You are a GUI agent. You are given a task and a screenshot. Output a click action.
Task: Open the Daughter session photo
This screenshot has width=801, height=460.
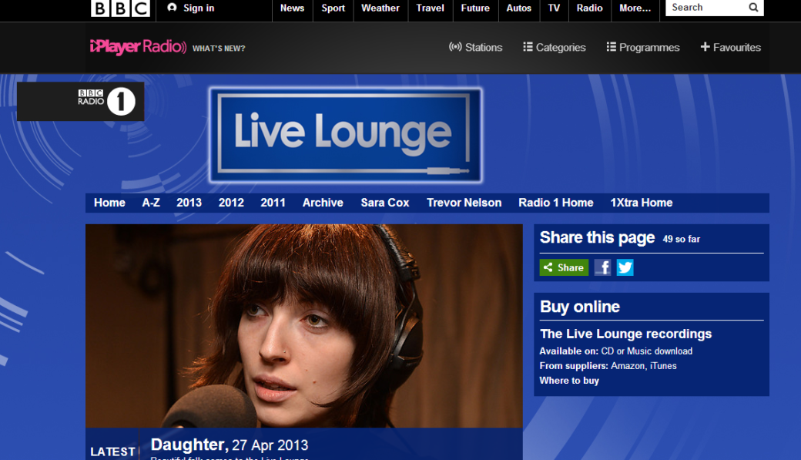tap(304, 326)
